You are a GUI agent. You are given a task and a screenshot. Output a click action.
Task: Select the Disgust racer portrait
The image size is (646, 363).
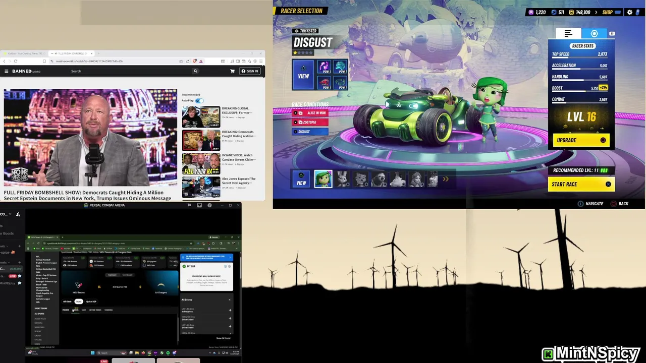coord(323,179)
